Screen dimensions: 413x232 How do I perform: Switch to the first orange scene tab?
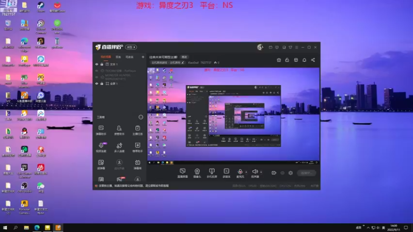(x=106, y=57)
